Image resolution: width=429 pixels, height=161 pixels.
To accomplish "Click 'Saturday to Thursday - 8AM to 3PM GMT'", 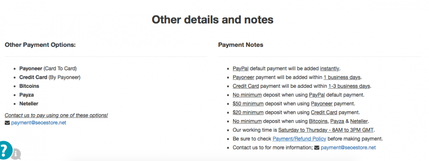I will 326,130.
